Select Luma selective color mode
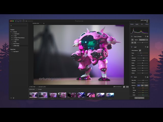 pos(146,85)
